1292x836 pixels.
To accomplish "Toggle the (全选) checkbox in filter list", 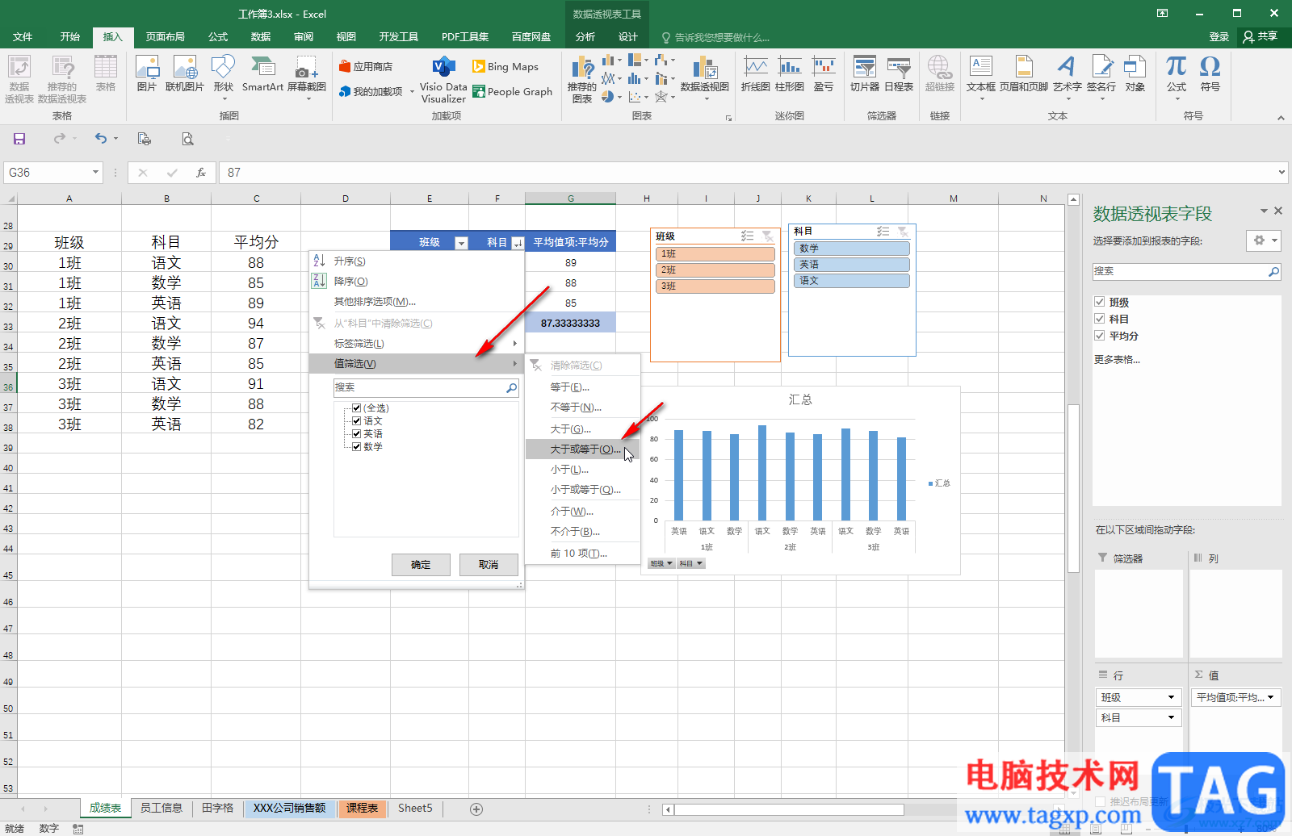I will coord(356,408).
